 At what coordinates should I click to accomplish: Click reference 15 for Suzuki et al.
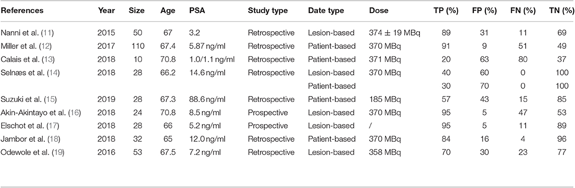48,100
